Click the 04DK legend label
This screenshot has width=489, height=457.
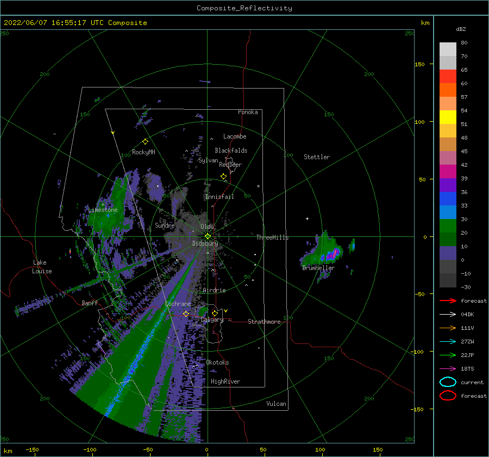coord(467,315)
